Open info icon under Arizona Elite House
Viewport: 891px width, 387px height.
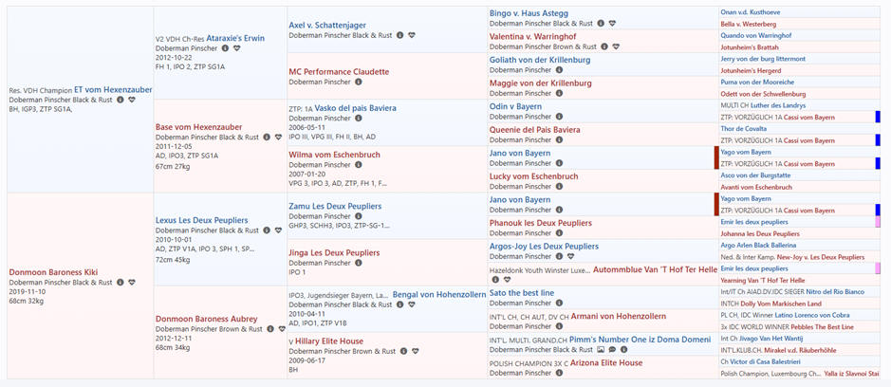(559, 373)
